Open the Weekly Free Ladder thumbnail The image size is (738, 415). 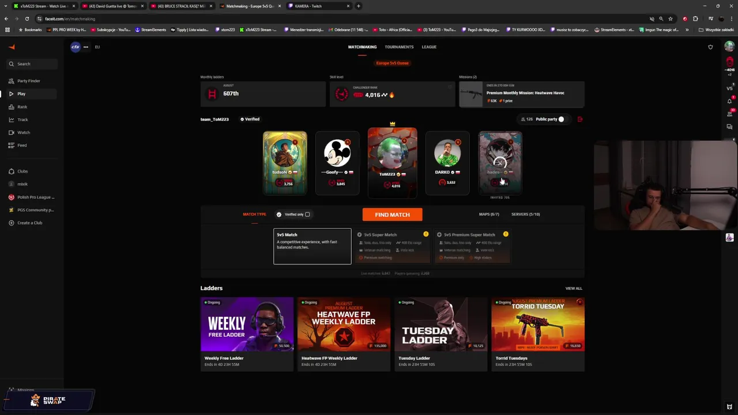[x=247, y=324]
